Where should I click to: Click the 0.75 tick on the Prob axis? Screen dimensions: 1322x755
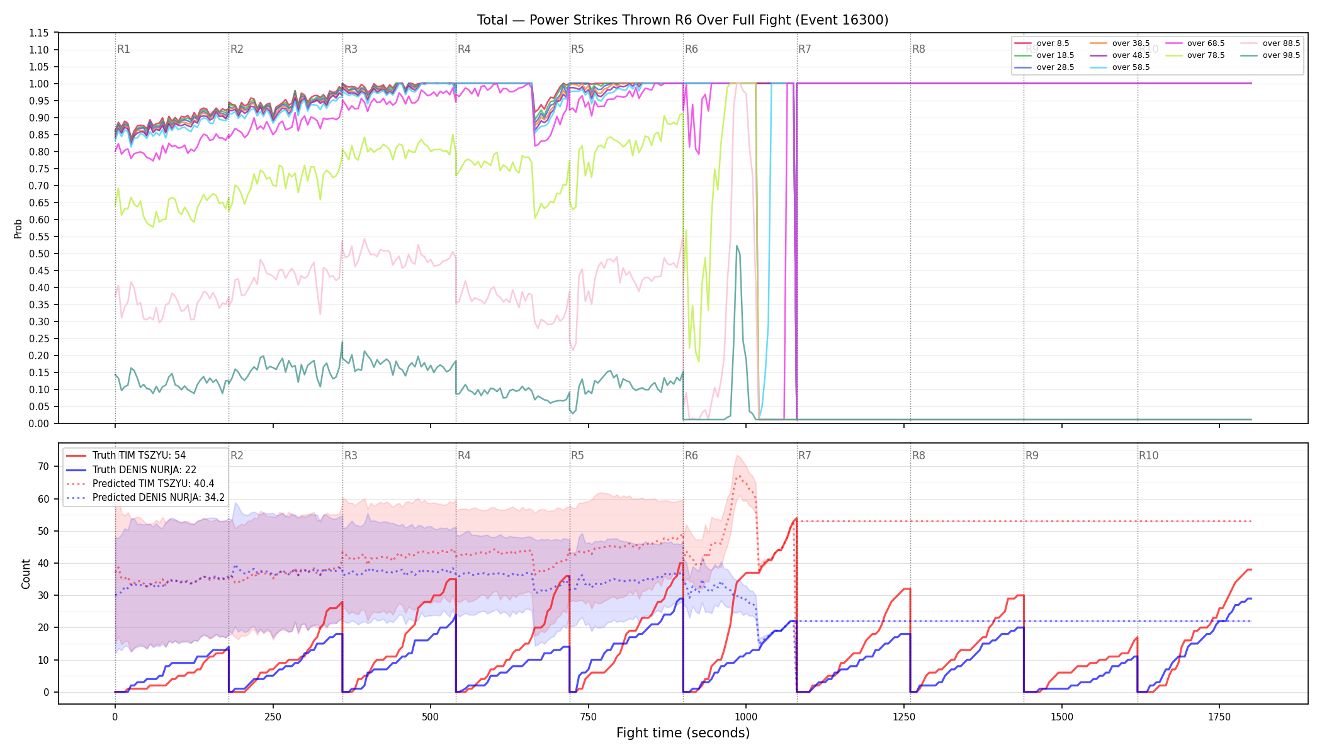tap(38, 169)
